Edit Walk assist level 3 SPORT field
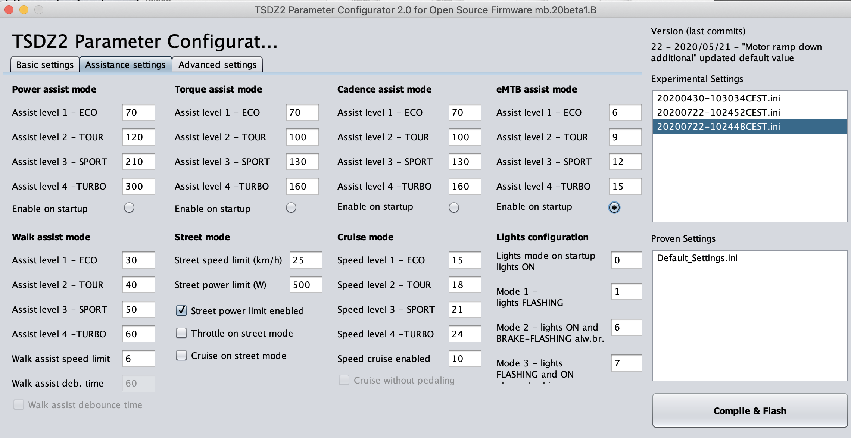Screen dimensions: 851x438 coord(138,309)
